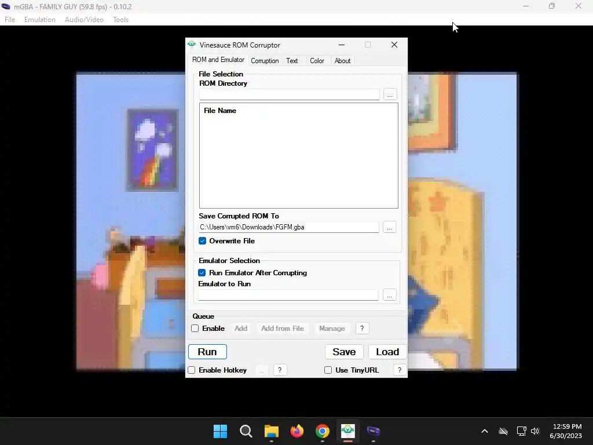Switch to the Color tab
The height and width of the screenshot is (445, 593).
point(317,60)
